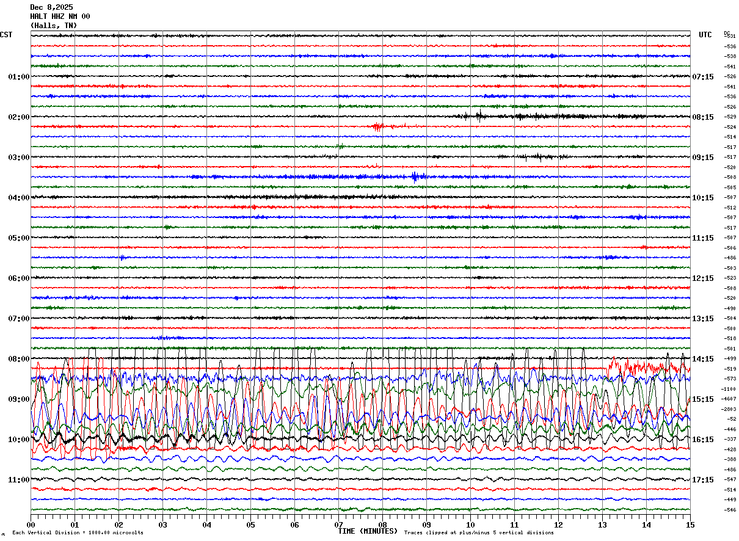
Task: Select the 05:00 CST row label
Action: point(19,238)
